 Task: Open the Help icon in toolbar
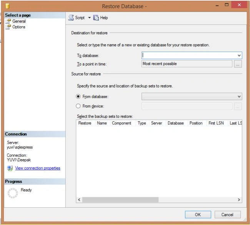[x=96, y=18]
